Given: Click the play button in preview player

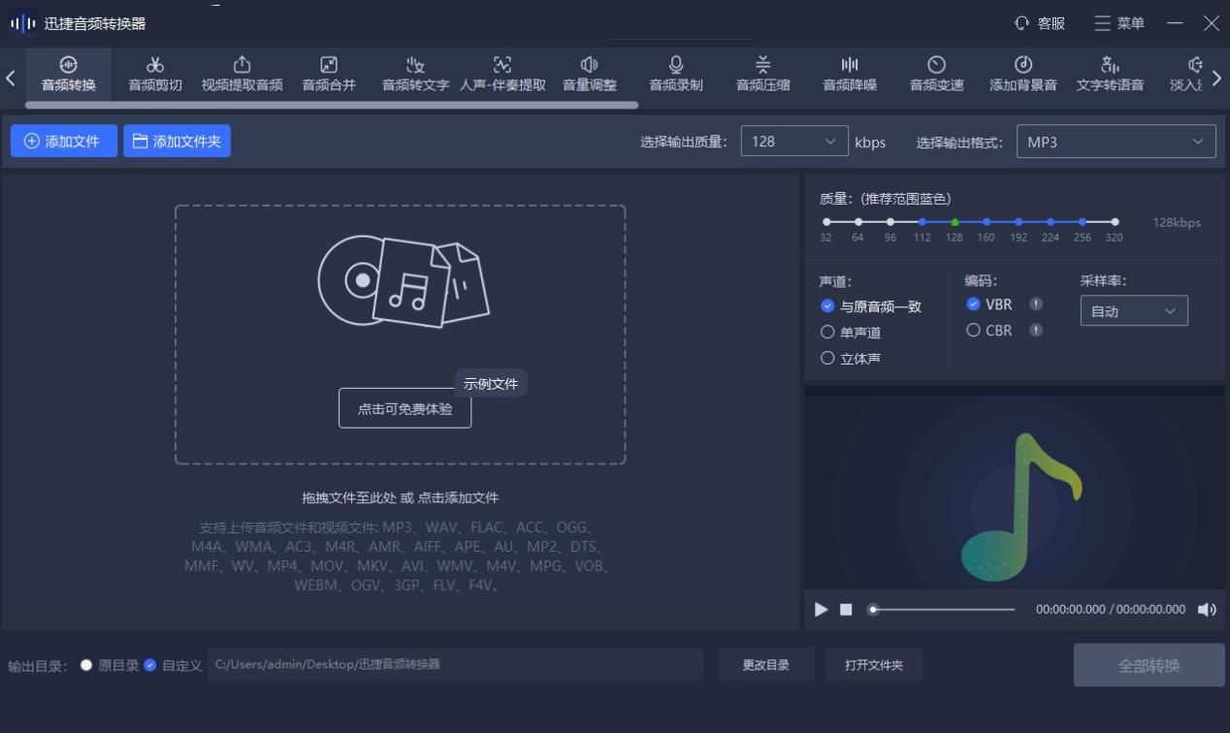Looking at the screenshot, I should point(822,610).
